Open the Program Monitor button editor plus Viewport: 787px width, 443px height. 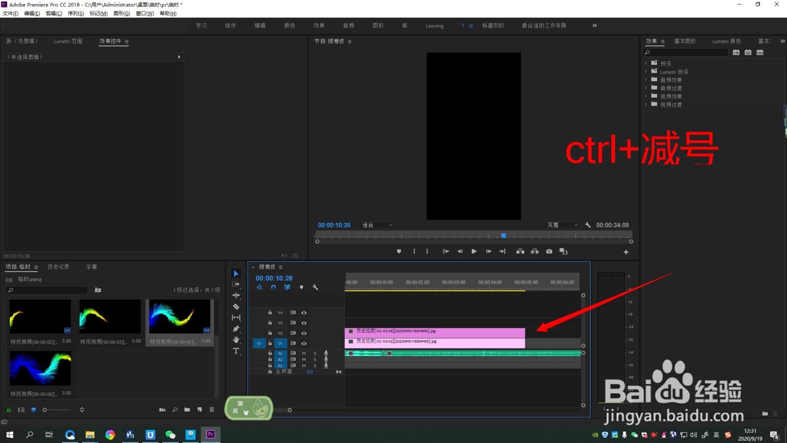pos(626,252)
